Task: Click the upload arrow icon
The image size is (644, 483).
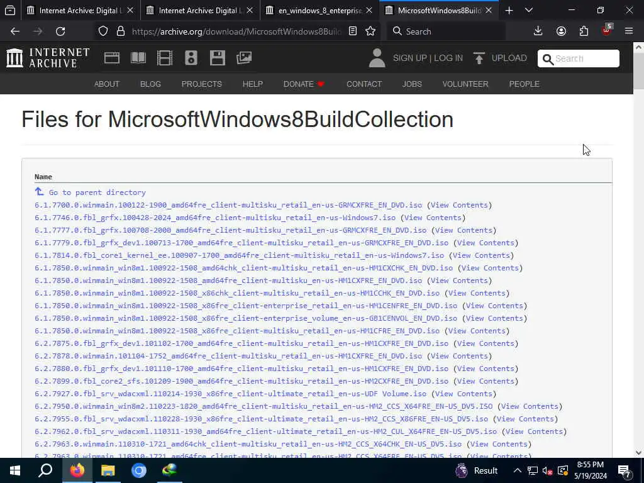Action: click(479, 58)
